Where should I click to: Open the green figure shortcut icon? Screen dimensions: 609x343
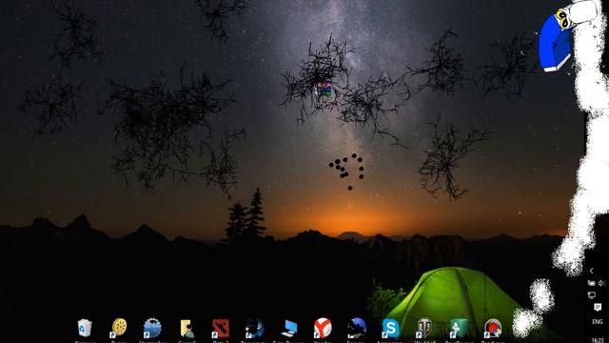click(459, 329)
